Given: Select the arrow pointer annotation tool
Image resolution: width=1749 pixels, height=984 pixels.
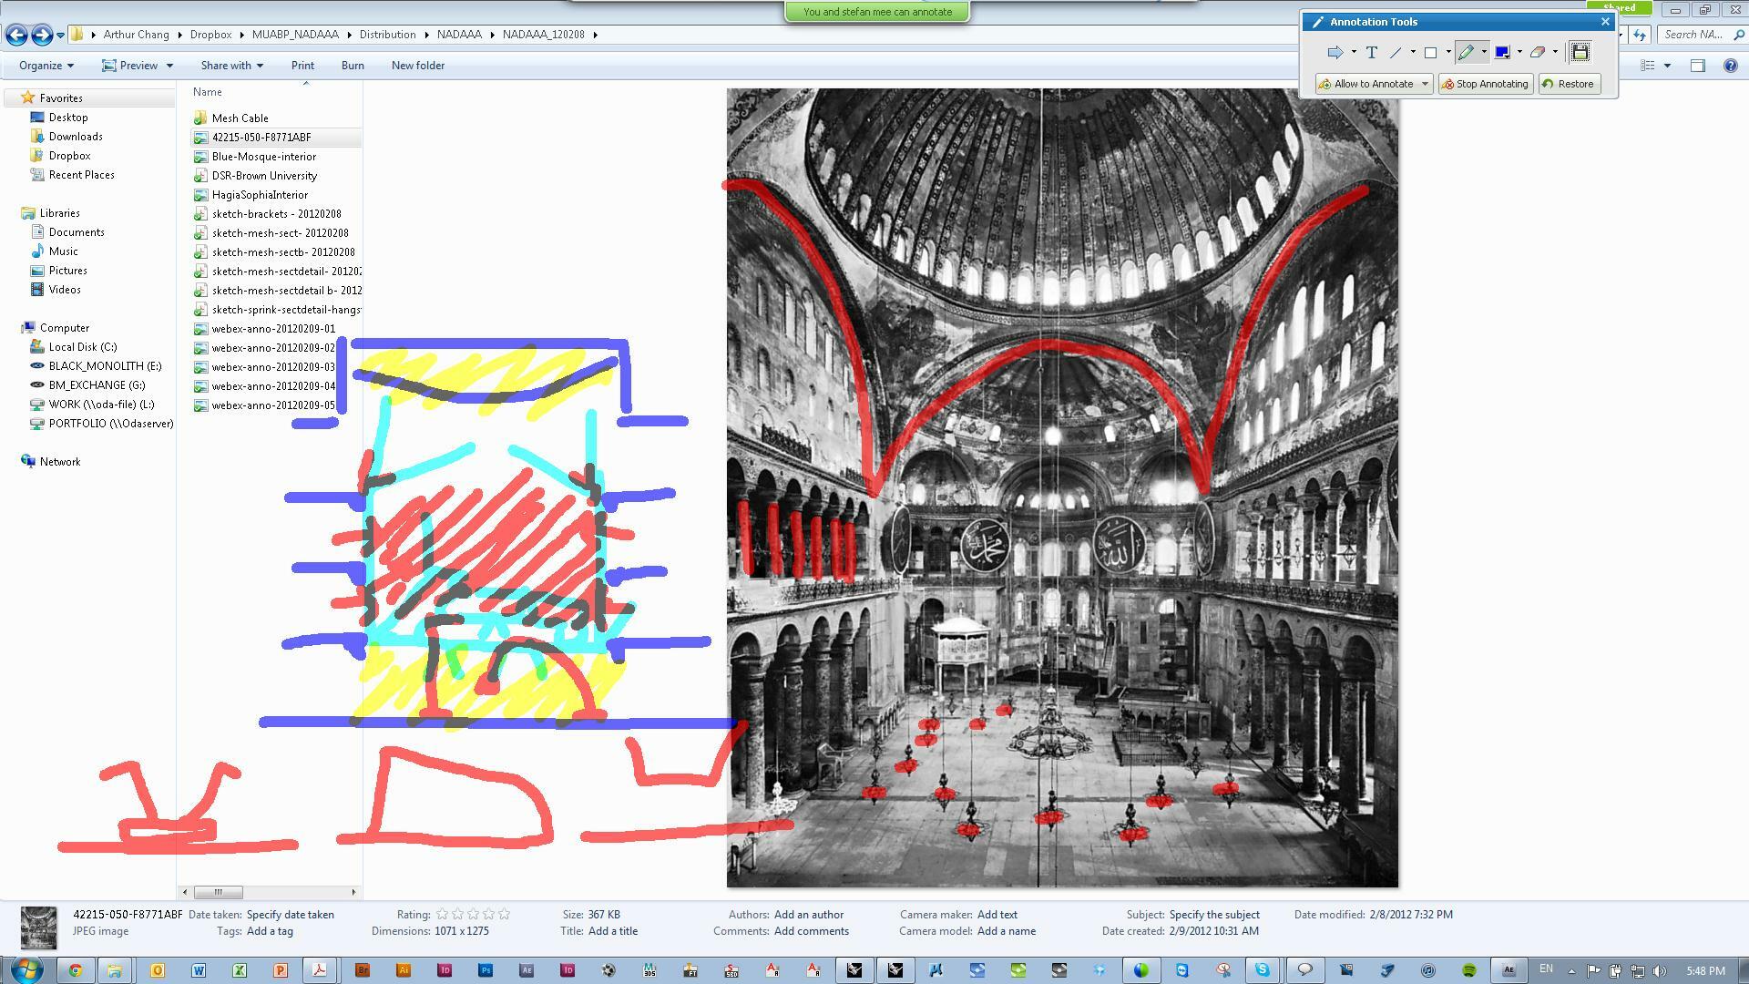Looking at the screenshot, I should [1335, 52].
